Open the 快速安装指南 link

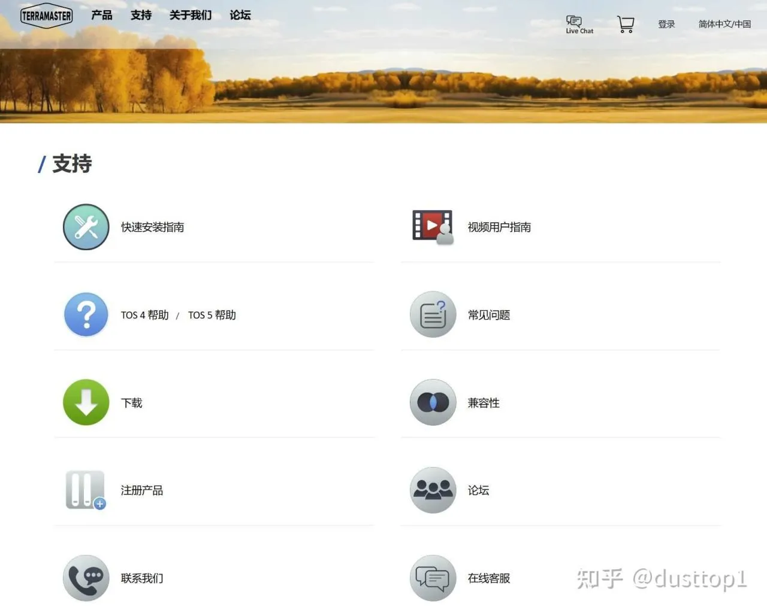tap(152, 227)
